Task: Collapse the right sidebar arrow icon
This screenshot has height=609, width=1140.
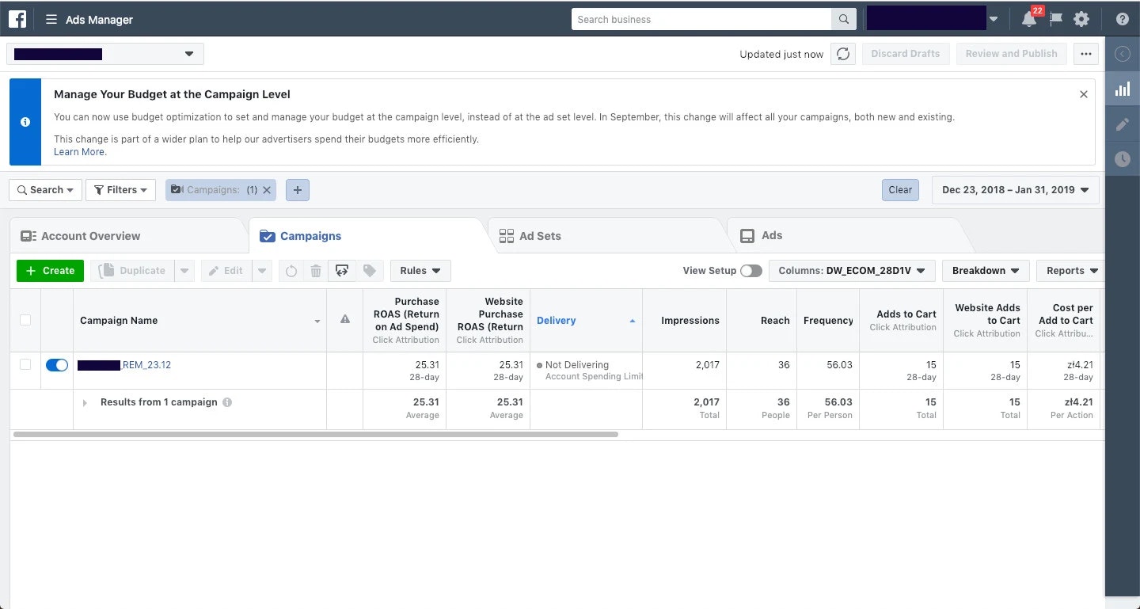Action: (1123, 54)
